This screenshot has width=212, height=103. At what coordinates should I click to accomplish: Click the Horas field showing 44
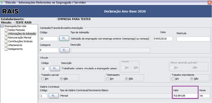pyautogui.click(x=204, y=96)
